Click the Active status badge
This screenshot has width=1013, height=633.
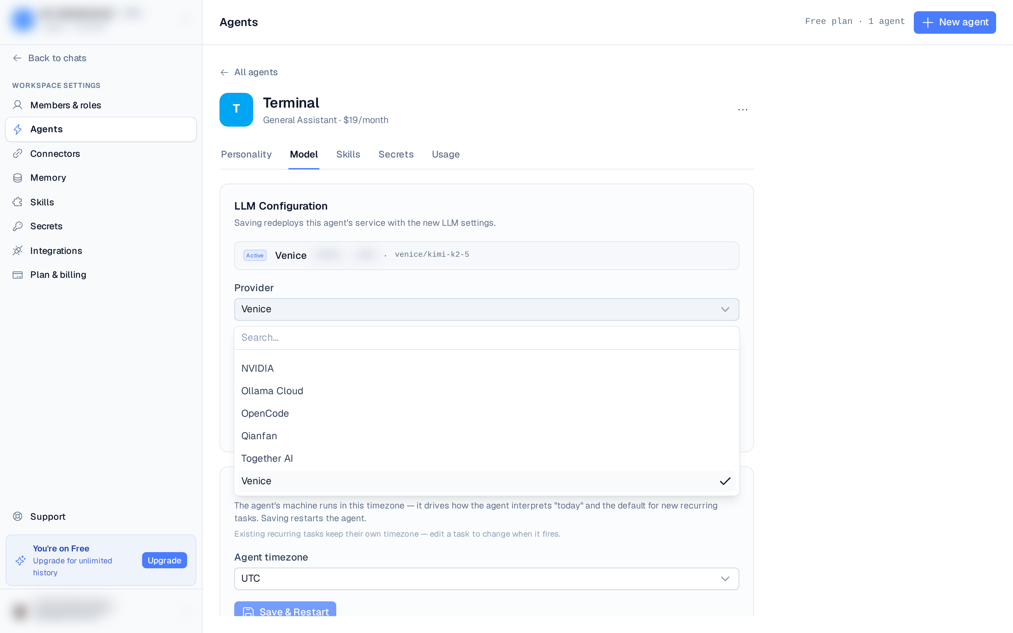(255, 255)
